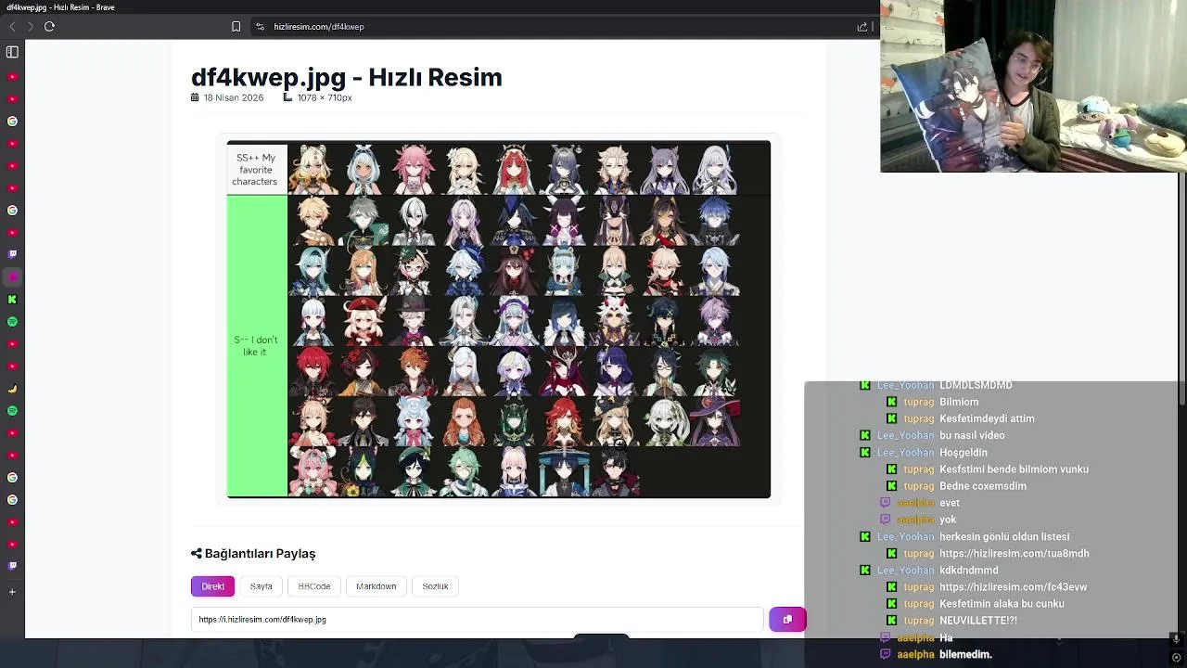The image size is (1187, 668).
Task: Click Lee_Yoohan's message 'bu nasıl video'
Action: pyautogui.click(x=972, y=435)
